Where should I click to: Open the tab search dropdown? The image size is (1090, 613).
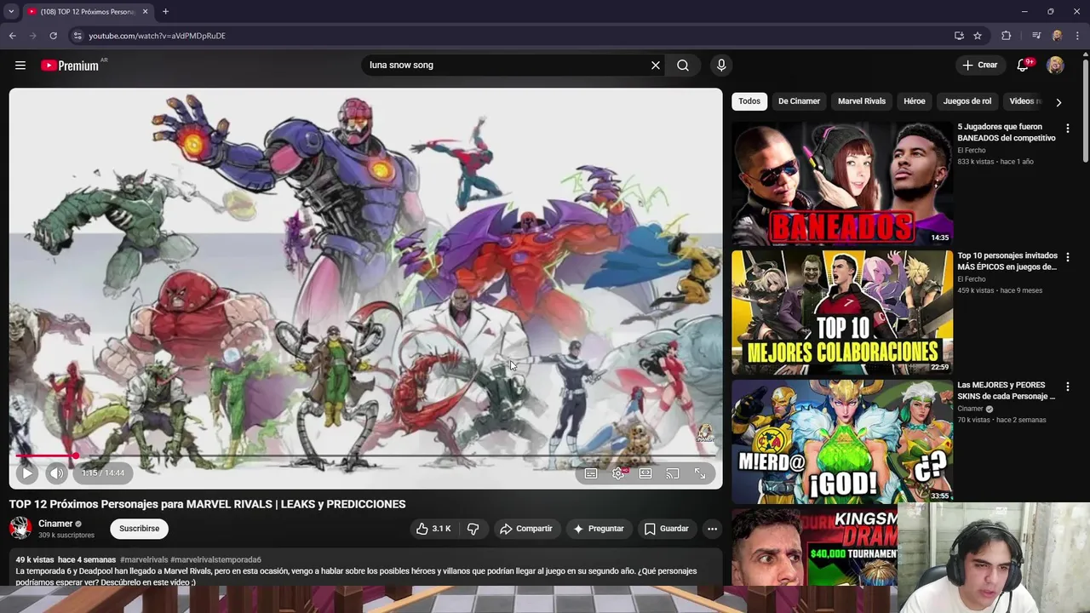11,12
